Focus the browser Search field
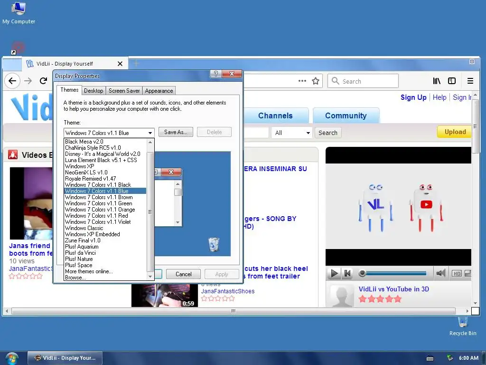 363,81
